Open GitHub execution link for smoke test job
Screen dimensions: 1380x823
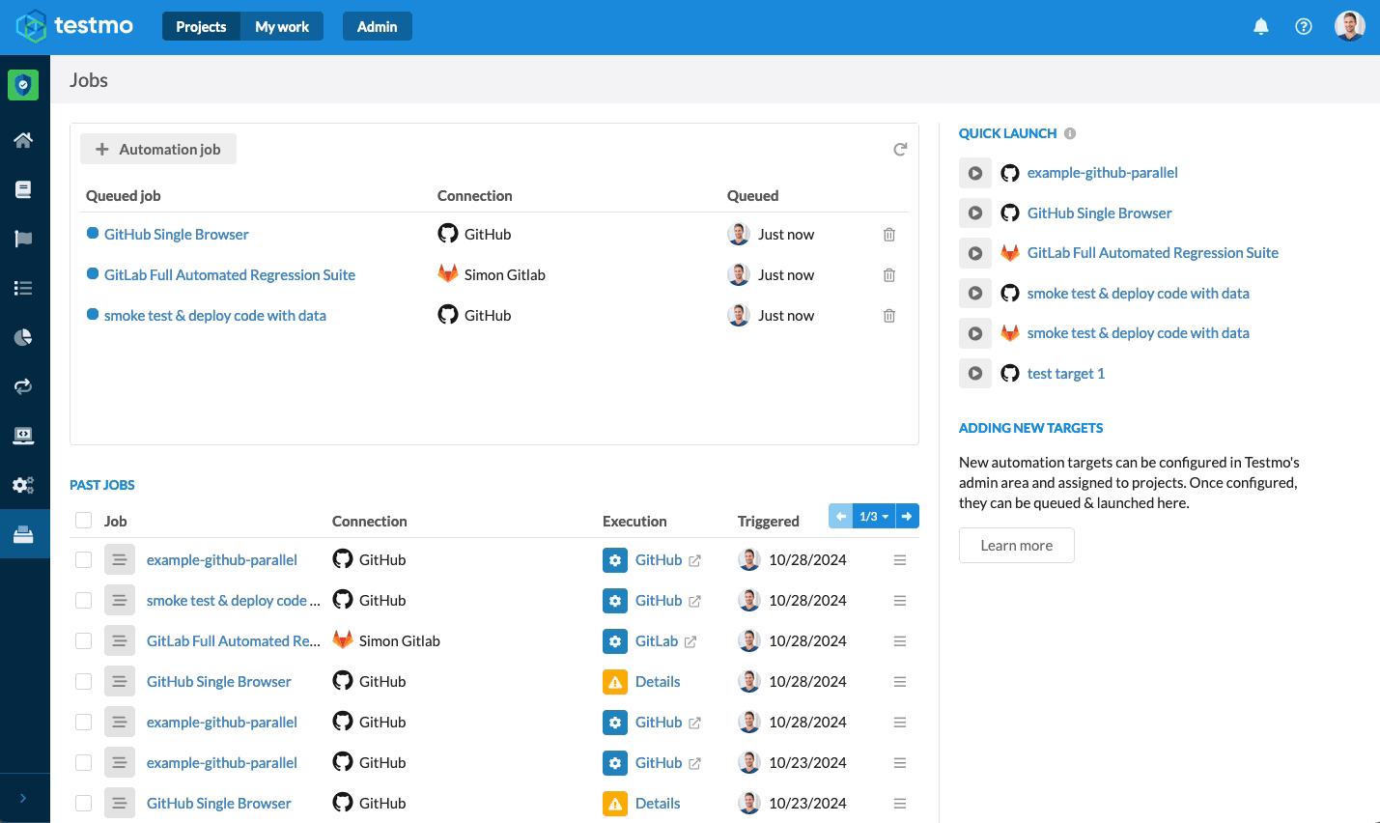click(659, 601)
